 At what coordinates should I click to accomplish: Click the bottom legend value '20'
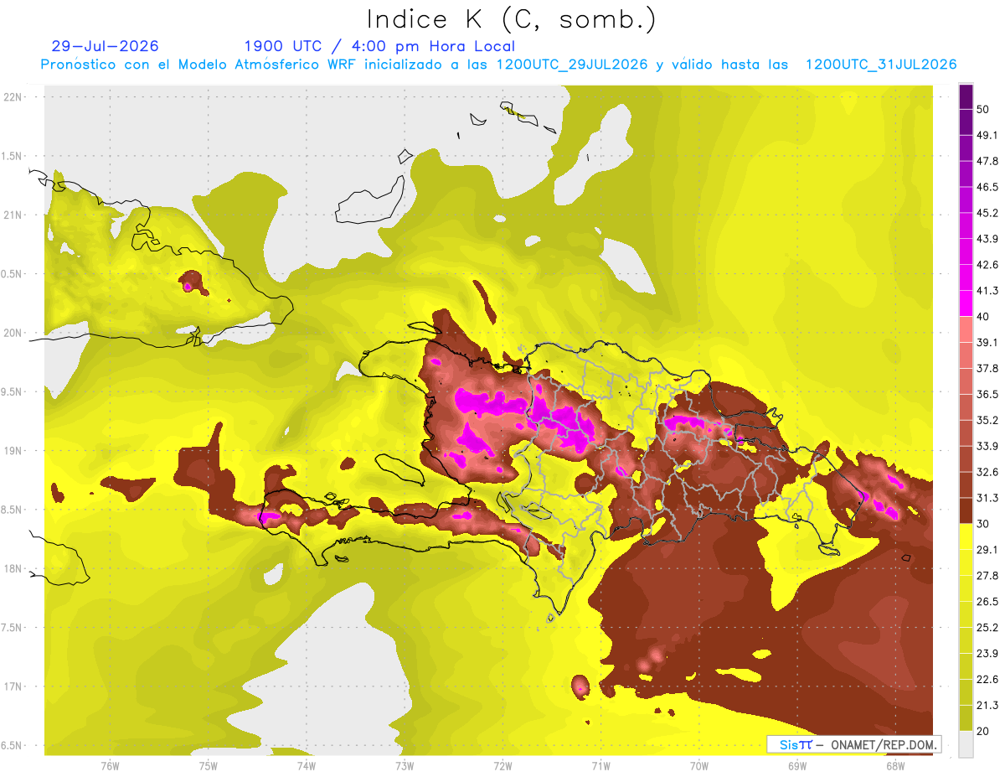[983, 731]
